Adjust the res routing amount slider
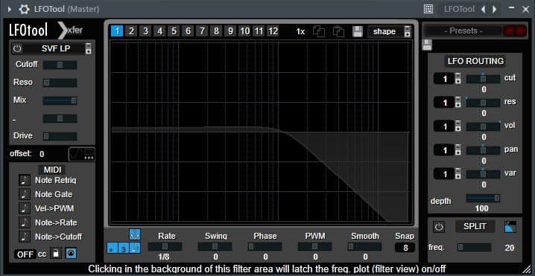 483,103
